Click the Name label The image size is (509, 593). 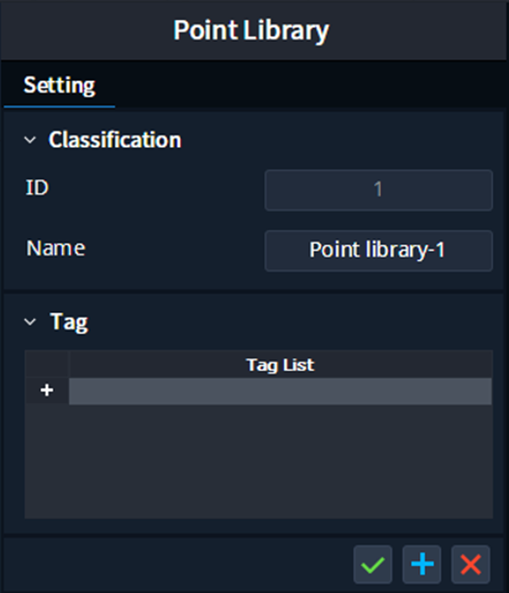tap(55, 249)
